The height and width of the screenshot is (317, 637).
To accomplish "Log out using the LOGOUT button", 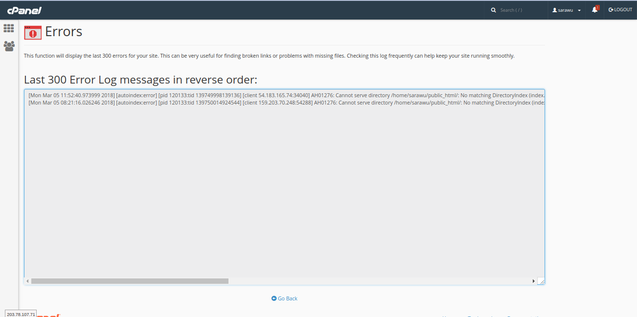I will (620, 10).
